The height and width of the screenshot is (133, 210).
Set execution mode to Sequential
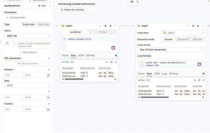pos(183,39)
